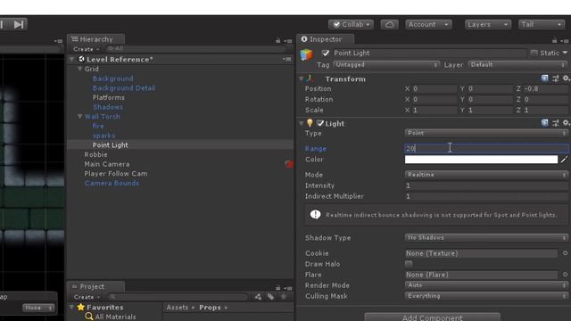Toggle the Project panel lock icon
Image resolution: width=571 pixels, height=321 pixels.
pyautogui.click(x=277, y=287)
